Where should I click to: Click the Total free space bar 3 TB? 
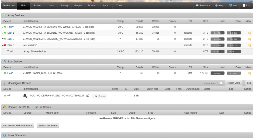tap(234, 52)
